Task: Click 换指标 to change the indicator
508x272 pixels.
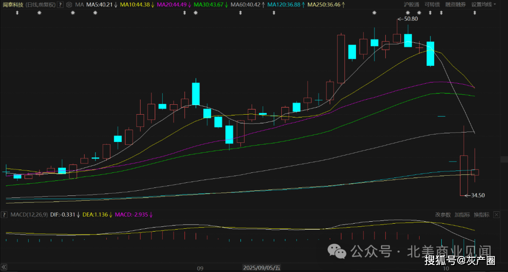Action: pos(481,215)
